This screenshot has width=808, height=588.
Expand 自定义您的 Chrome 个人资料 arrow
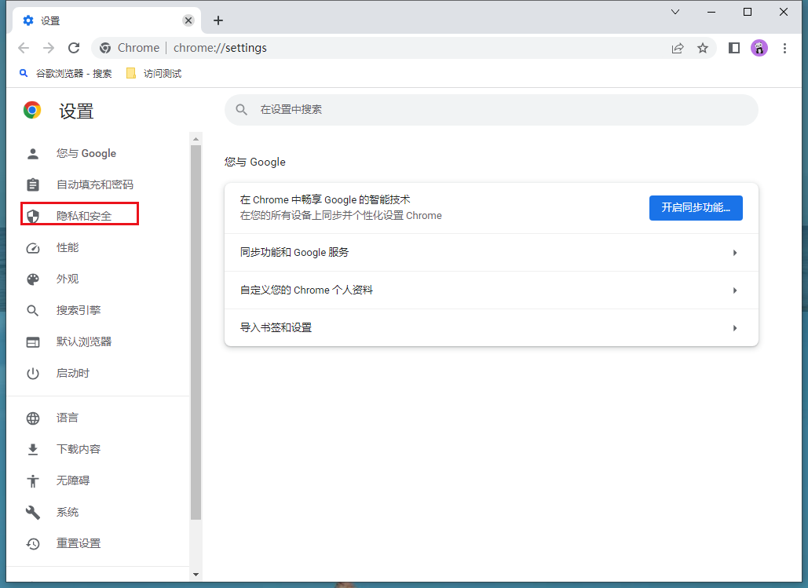click(735, 290)
